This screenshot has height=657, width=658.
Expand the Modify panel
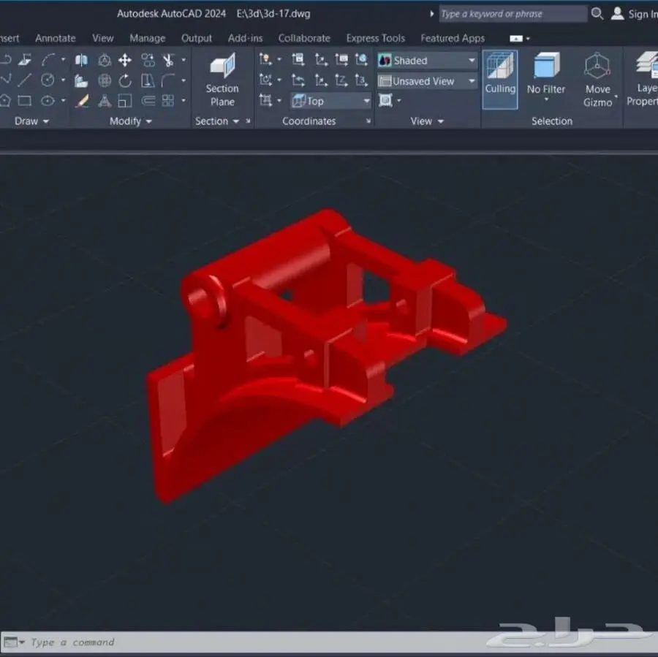point(131,121)
